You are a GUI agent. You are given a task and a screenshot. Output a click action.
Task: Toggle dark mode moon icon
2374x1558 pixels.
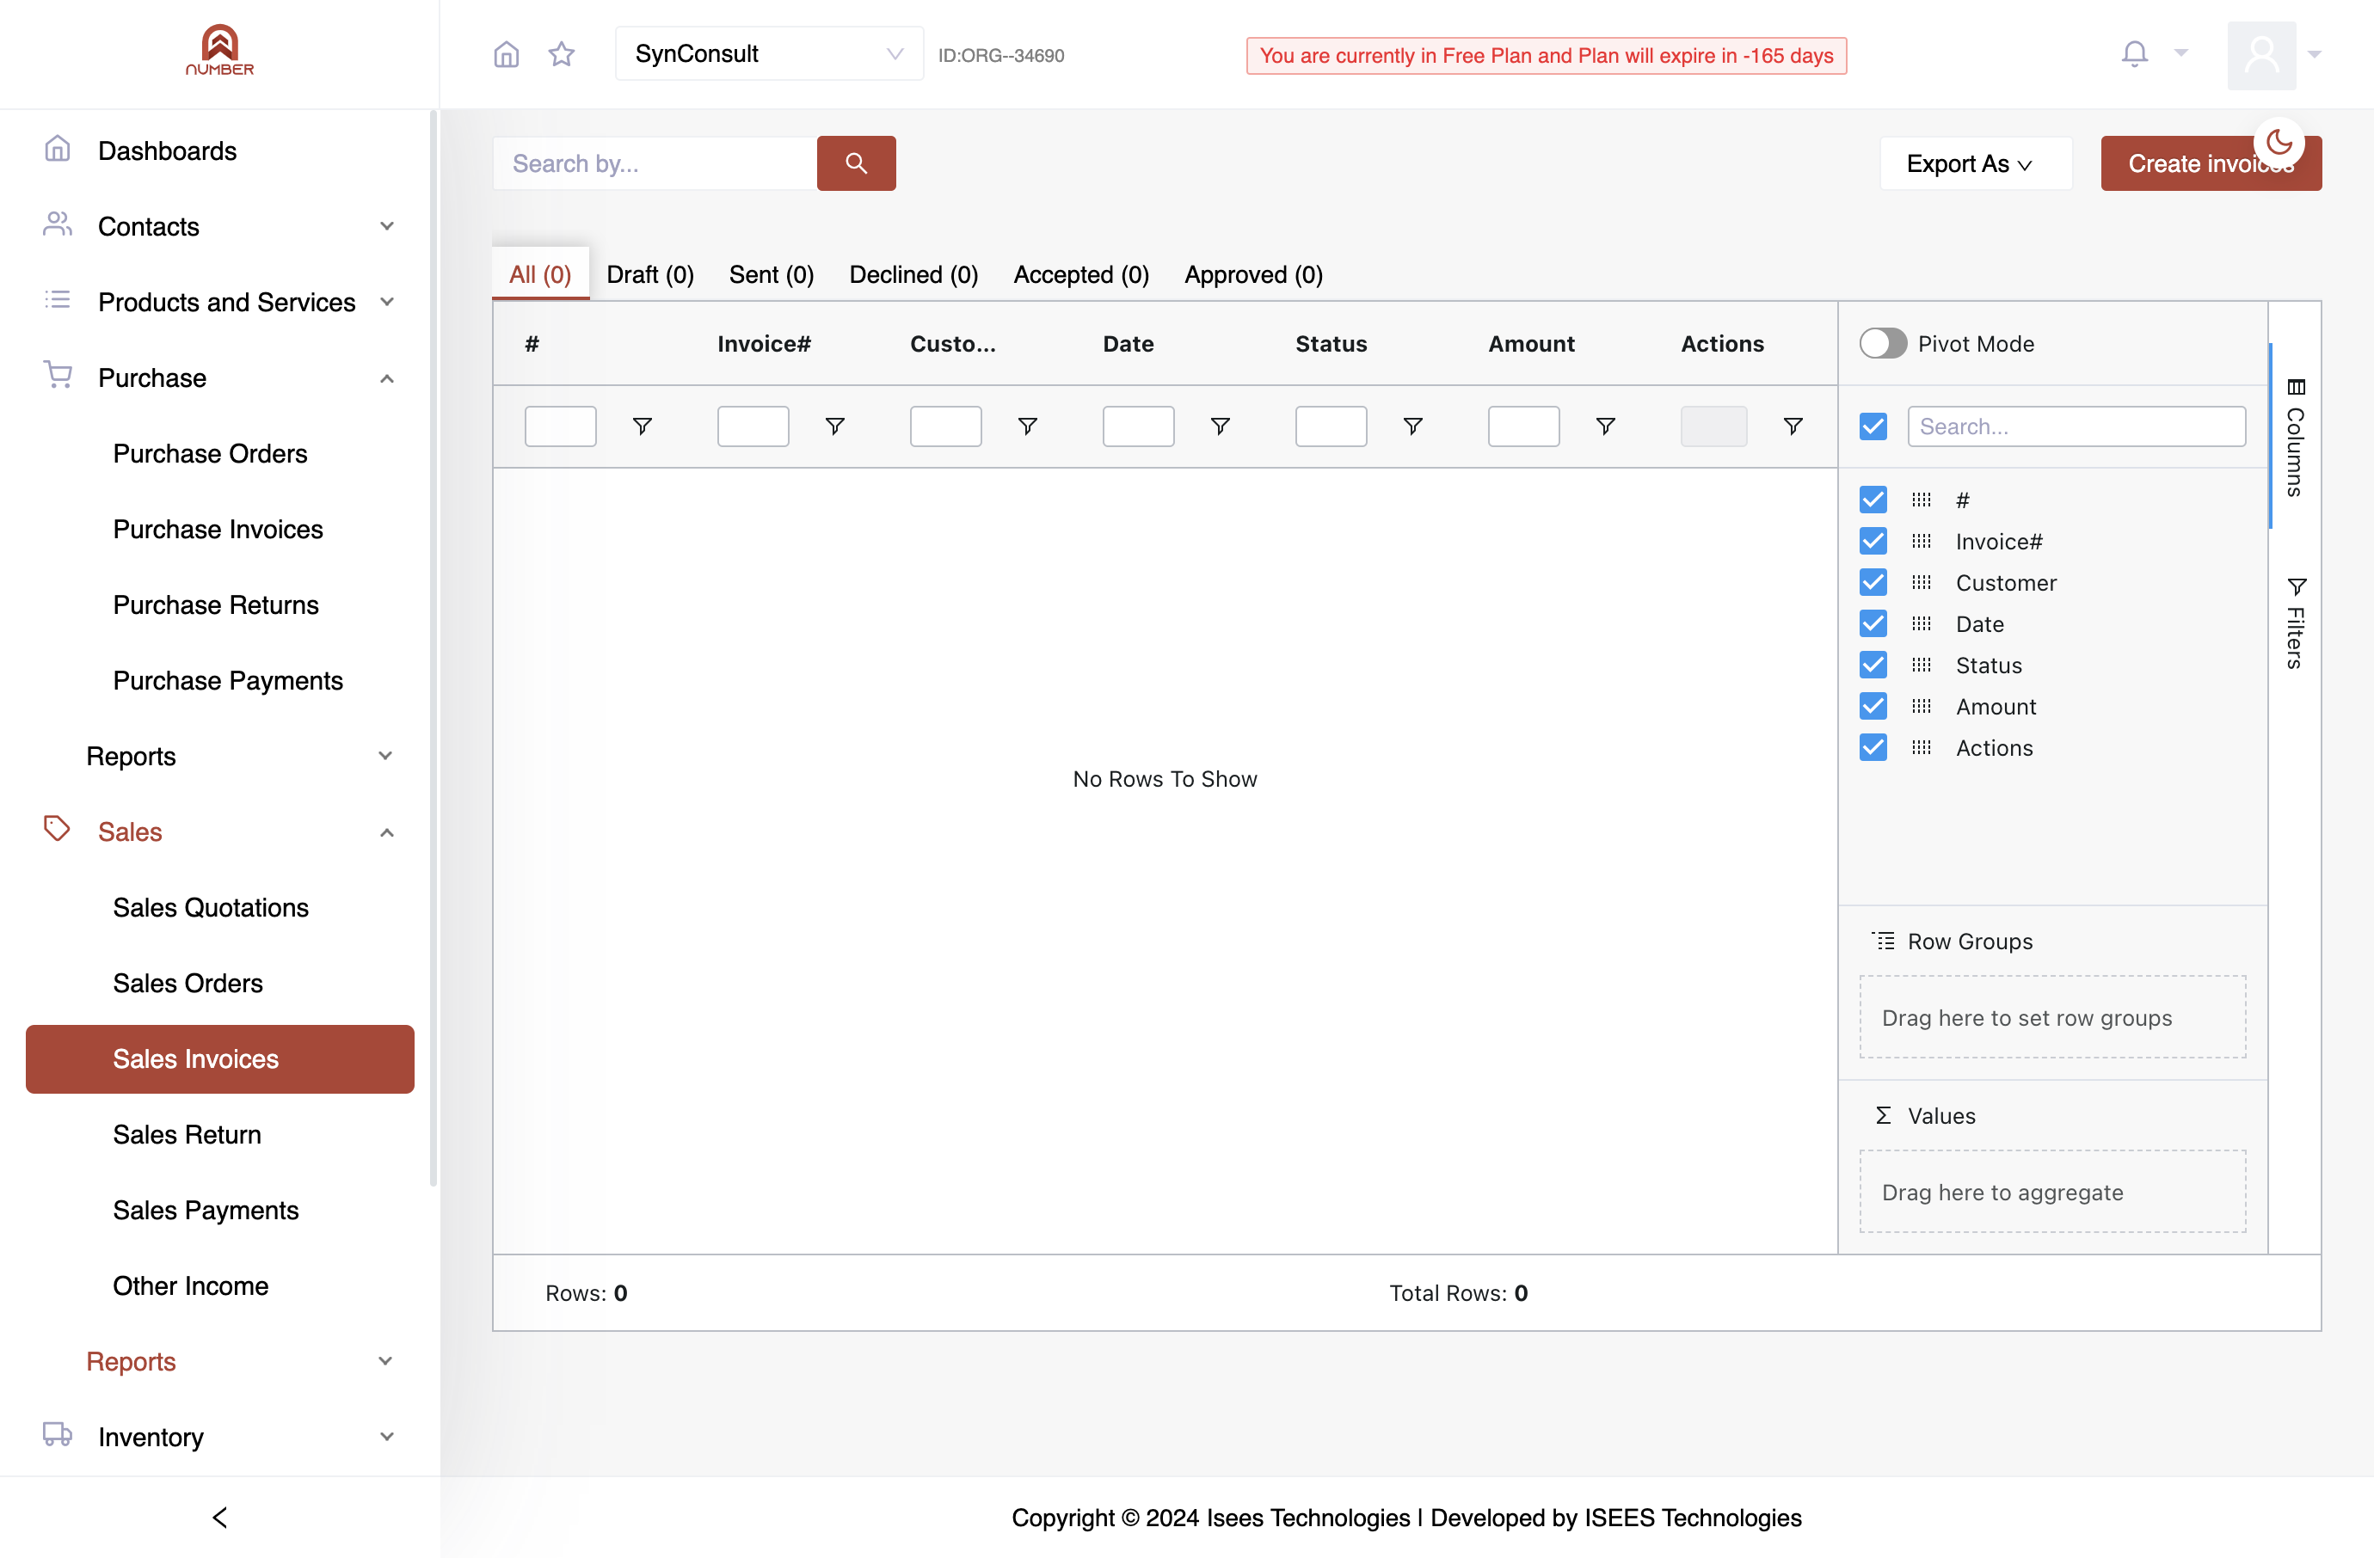[2279, 143]
